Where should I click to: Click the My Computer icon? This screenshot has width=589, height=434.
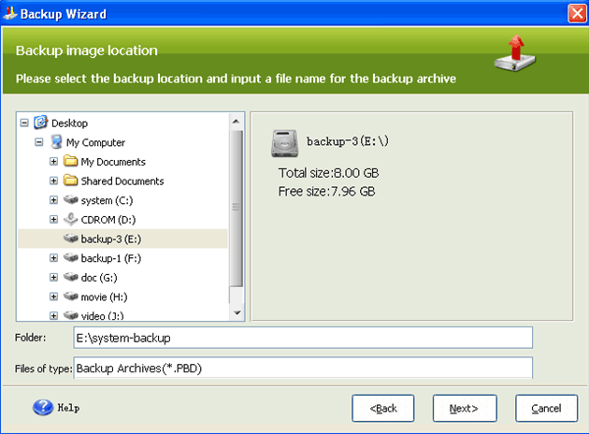coord(56,142)
